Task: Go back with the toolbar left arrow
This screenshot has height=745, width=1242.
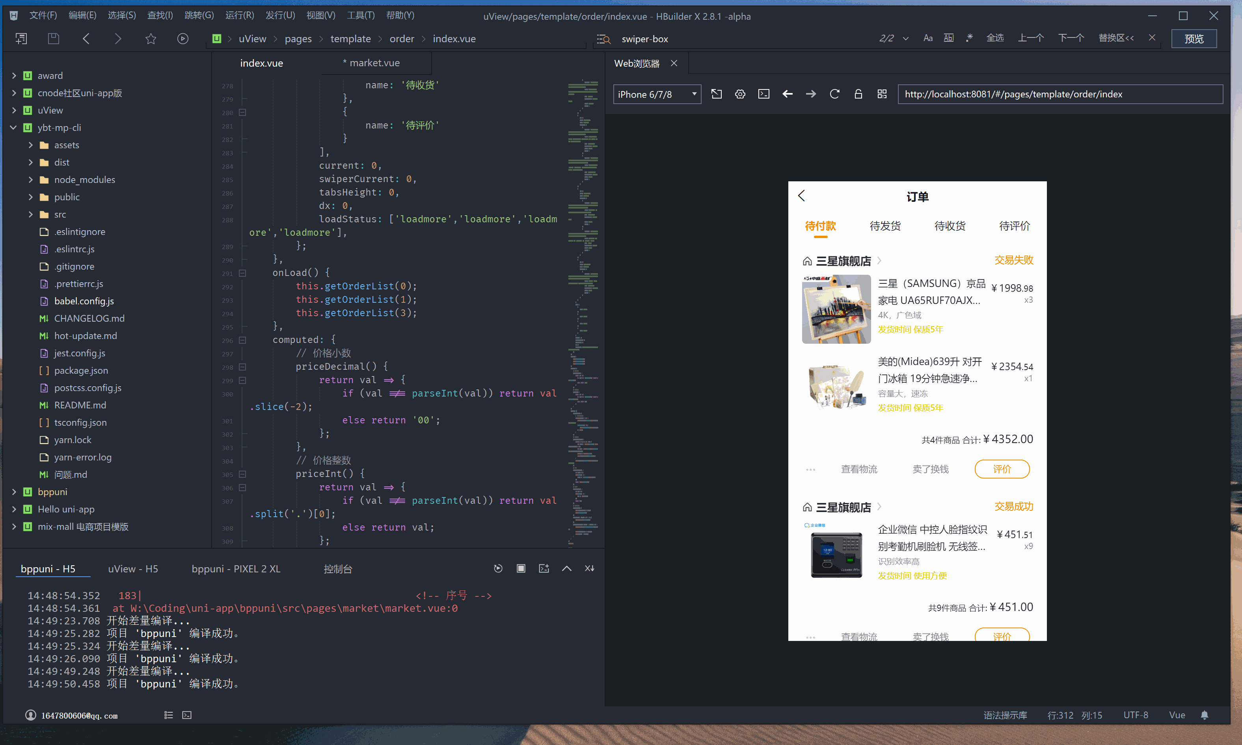Action: click(x=86, y=39)
